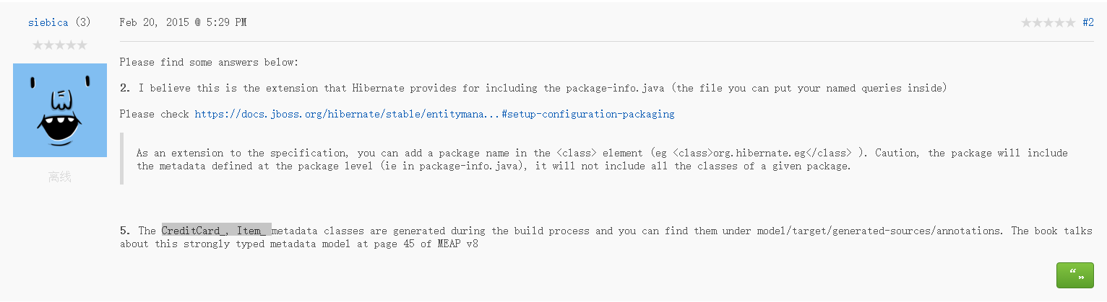Click the green quote reply button
The height and width of the screenshot is (302, 1107).
[1074, 275]
